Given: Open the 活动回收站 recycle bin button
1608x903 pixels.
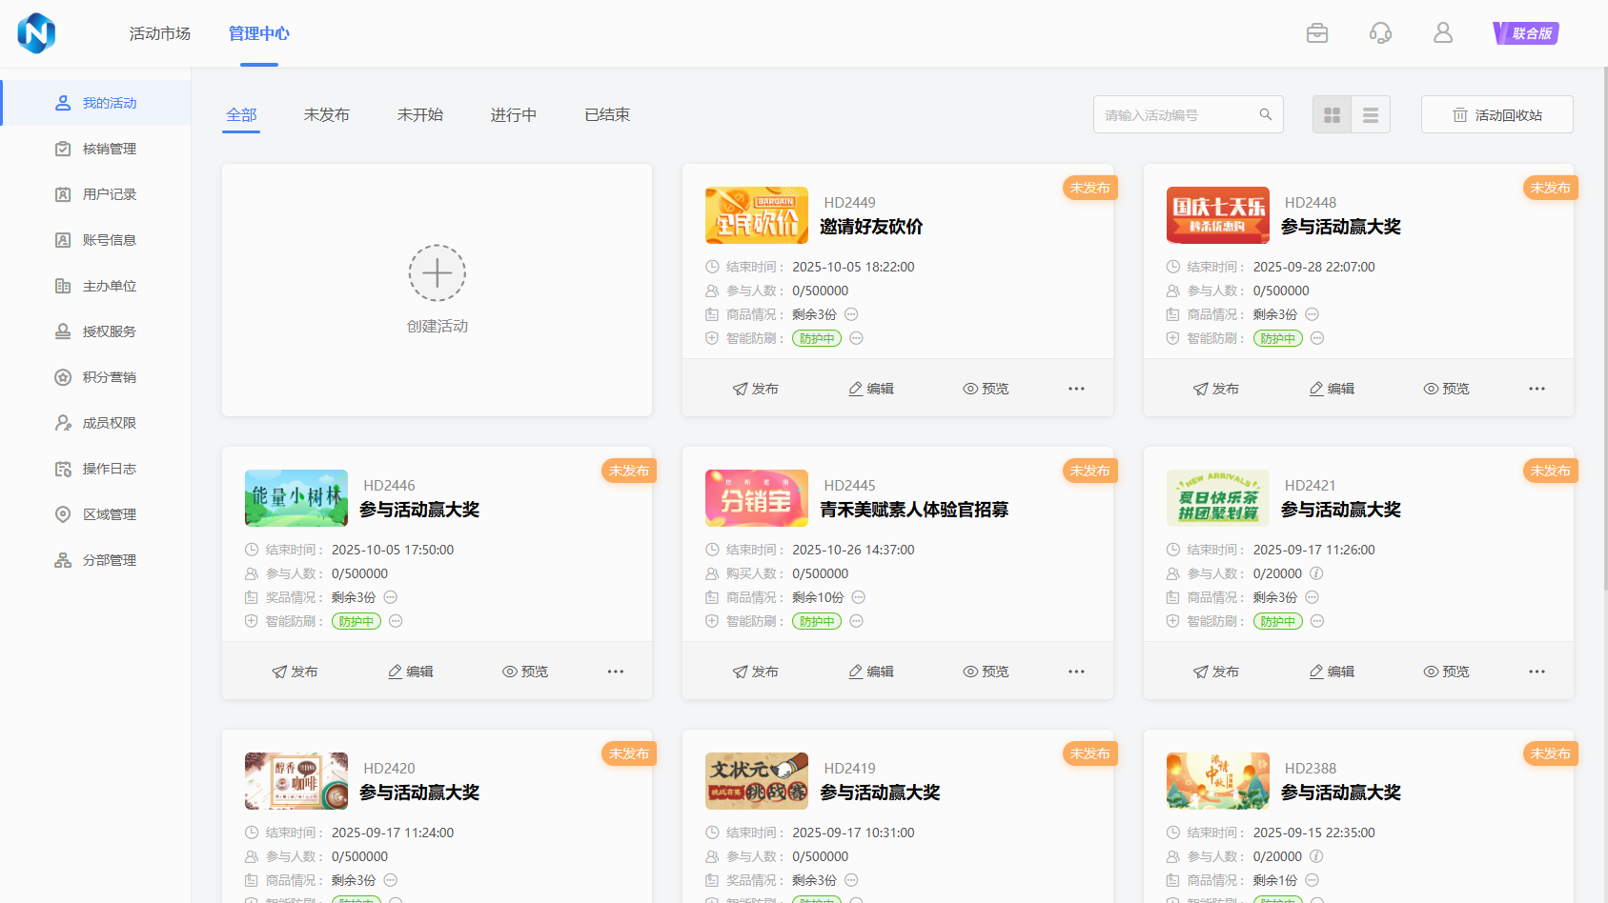Looking at the screenshot, I should coord(1496,115).
